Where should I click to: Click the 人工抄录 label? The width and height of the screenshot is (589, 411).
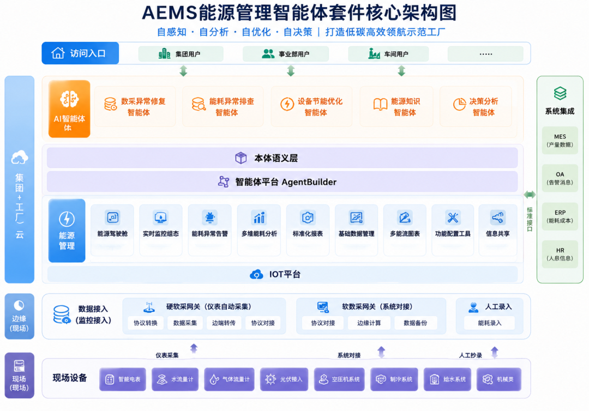[x=470, y=355]
